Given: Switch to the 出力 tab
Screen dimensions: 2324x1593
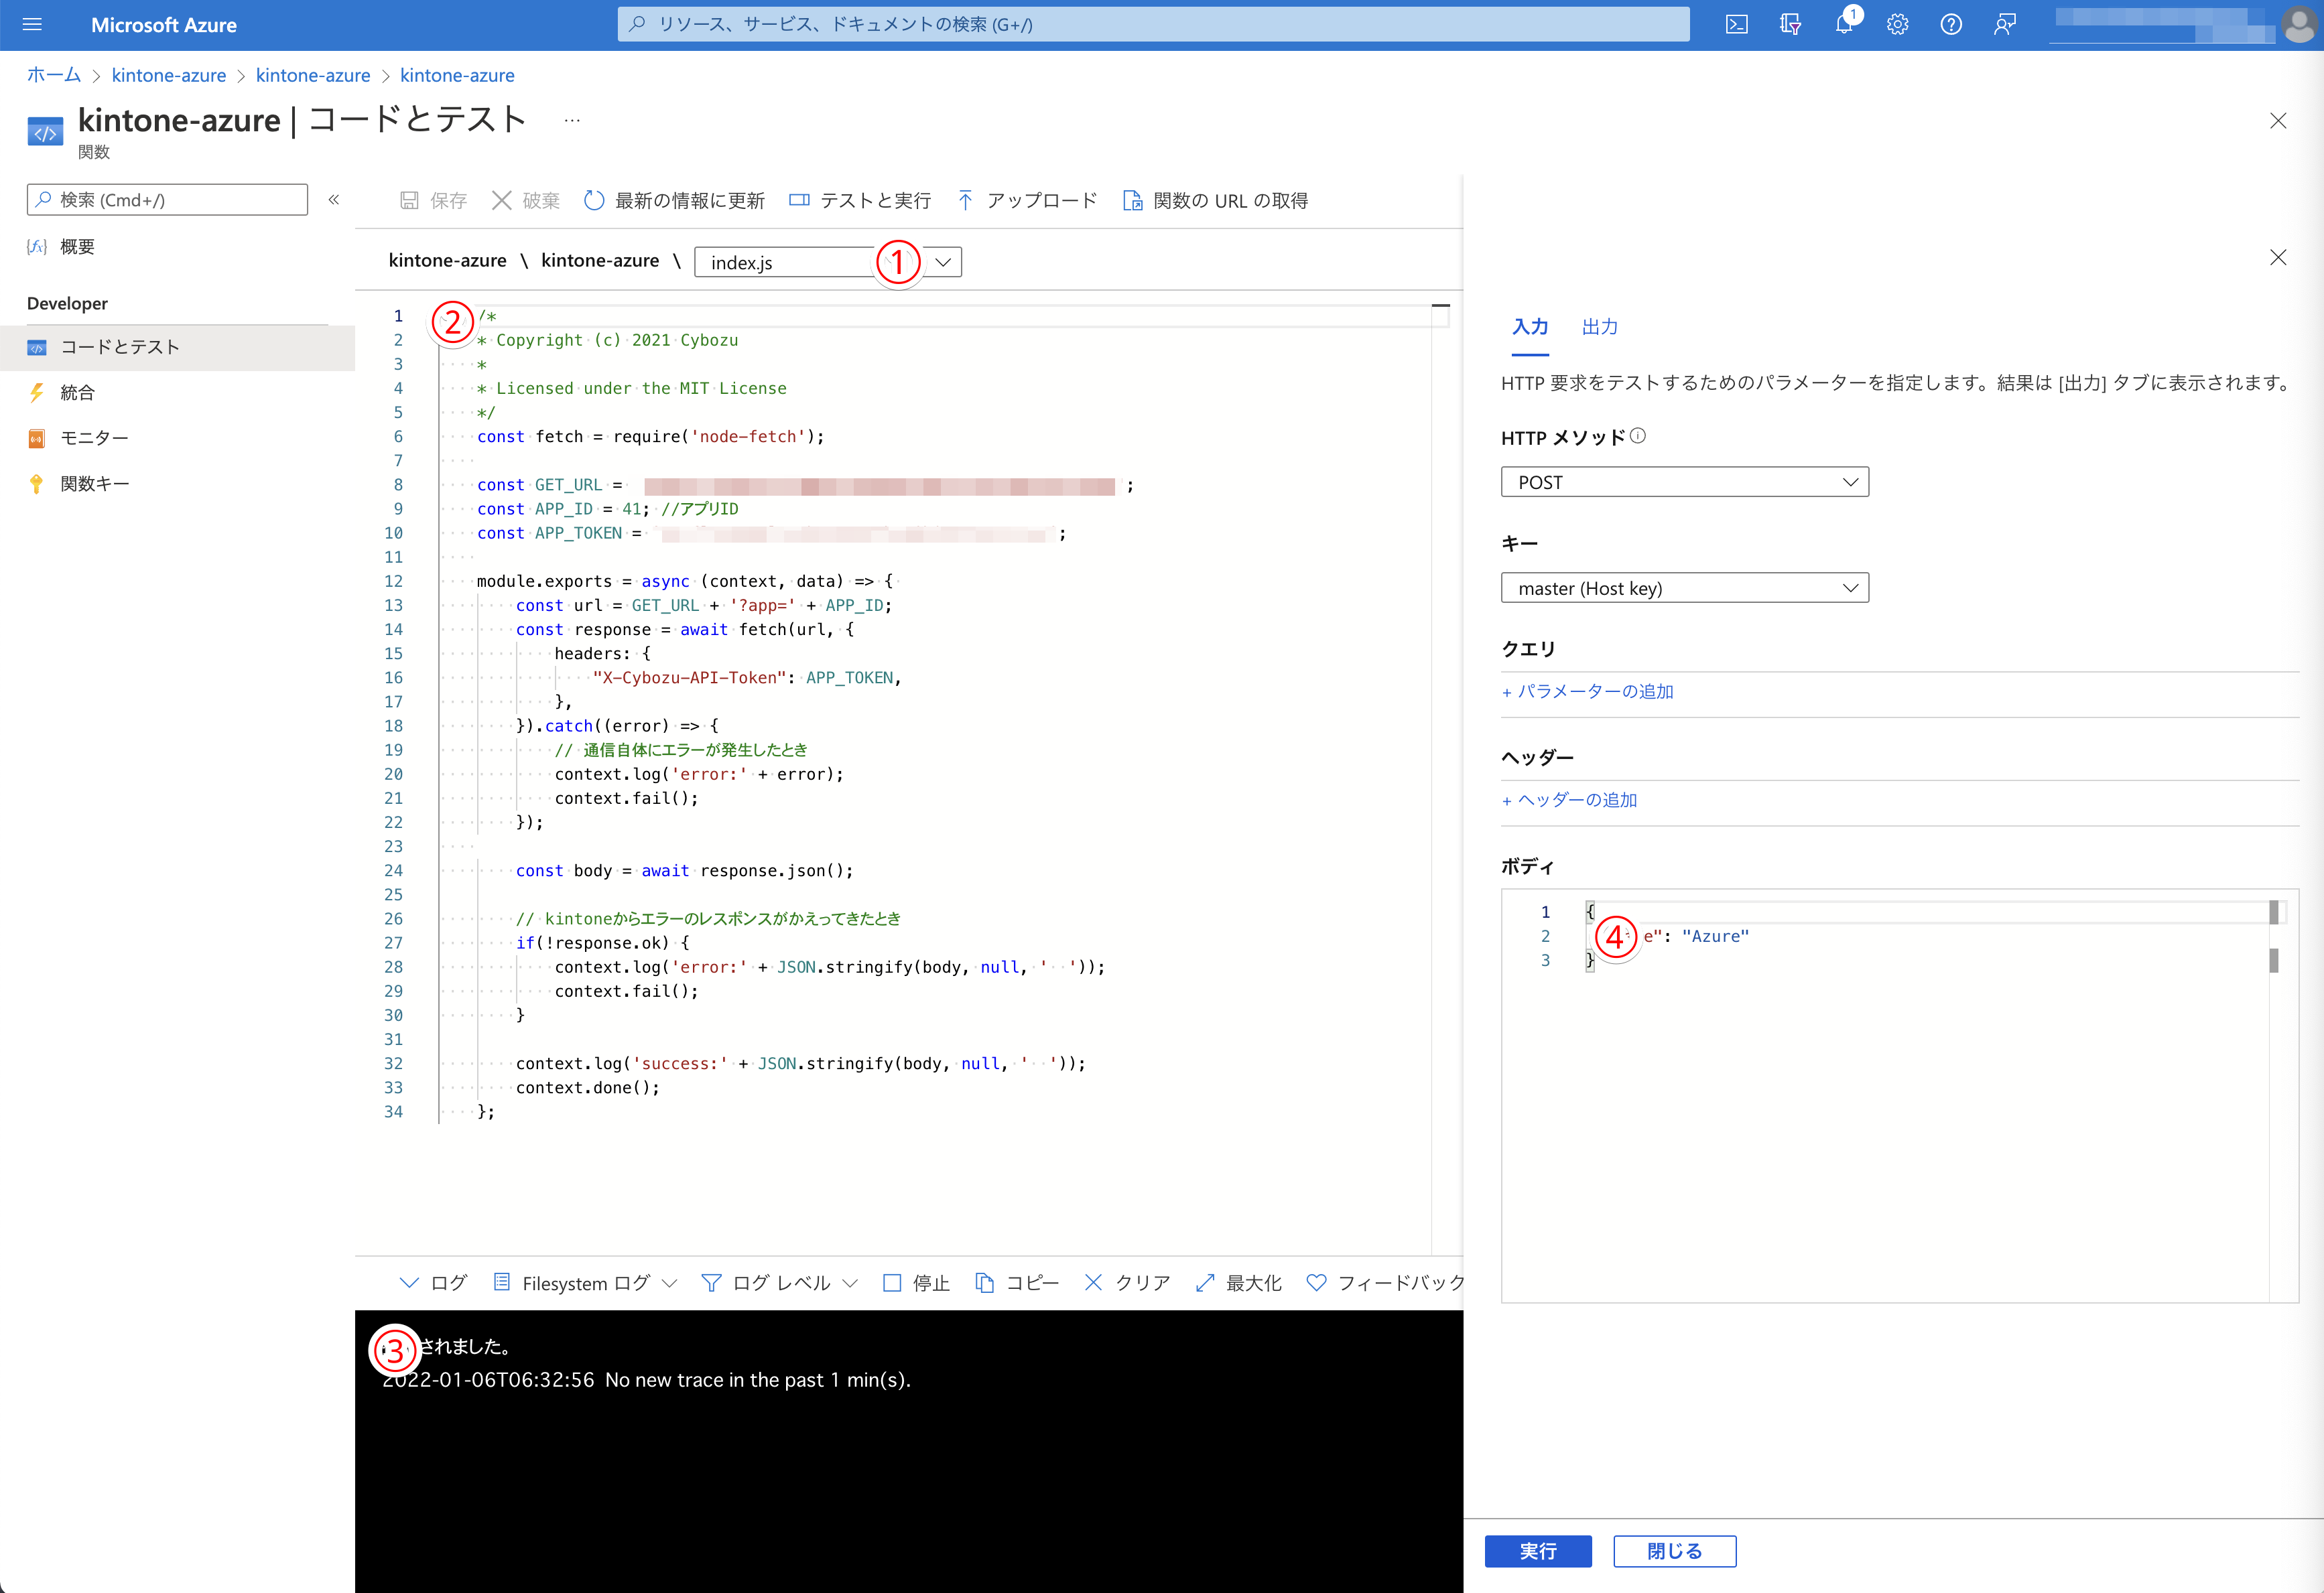Looking at the screenshot, I should click(1599, 328).
